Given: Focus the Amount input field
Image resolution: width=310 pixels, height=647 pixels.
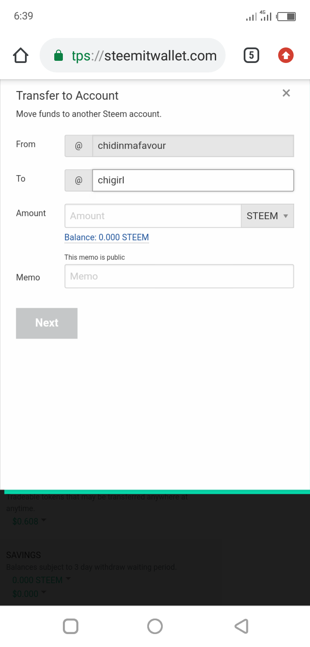Looking at the screenshot, I should coord(153,216).
